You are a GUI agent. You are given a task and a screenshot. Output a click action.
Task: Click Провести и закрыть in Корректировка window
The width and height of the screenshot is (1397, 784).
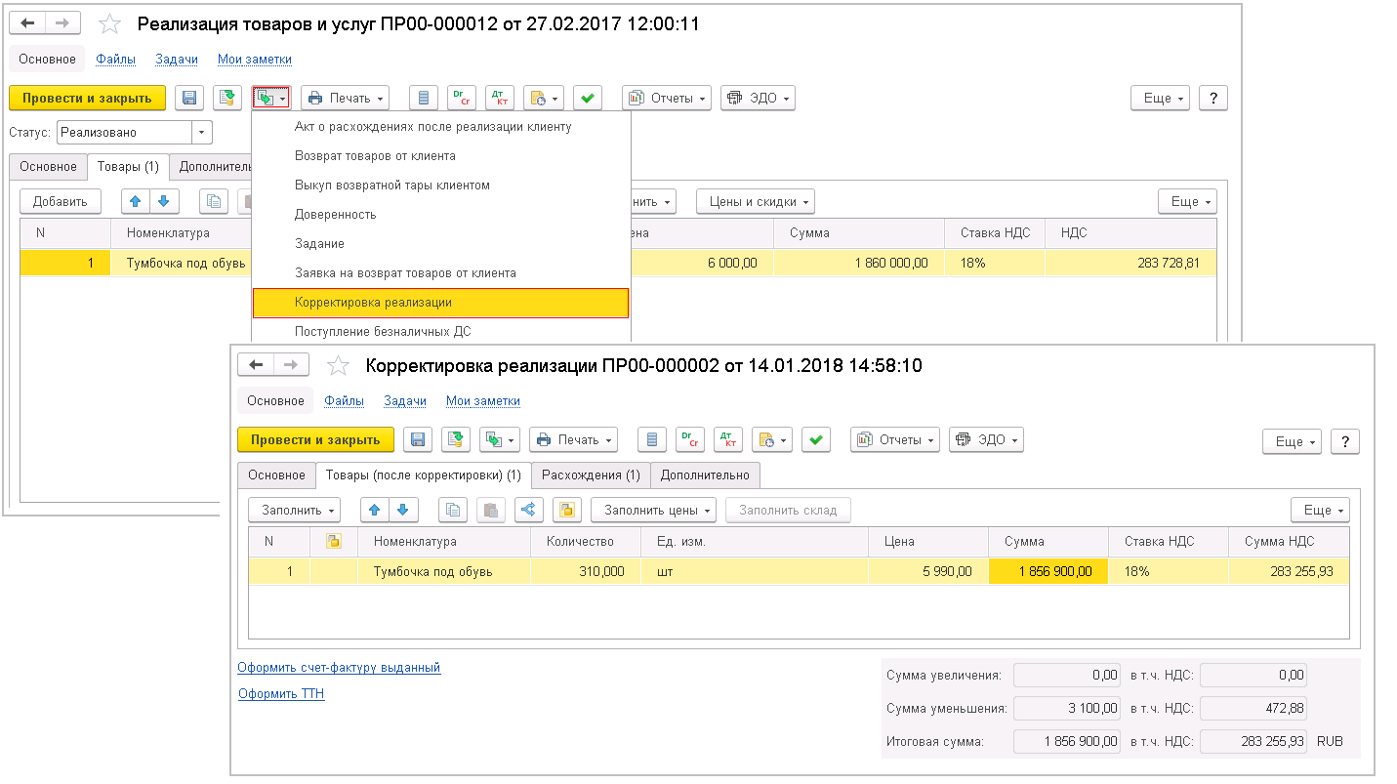click(315, 440)
